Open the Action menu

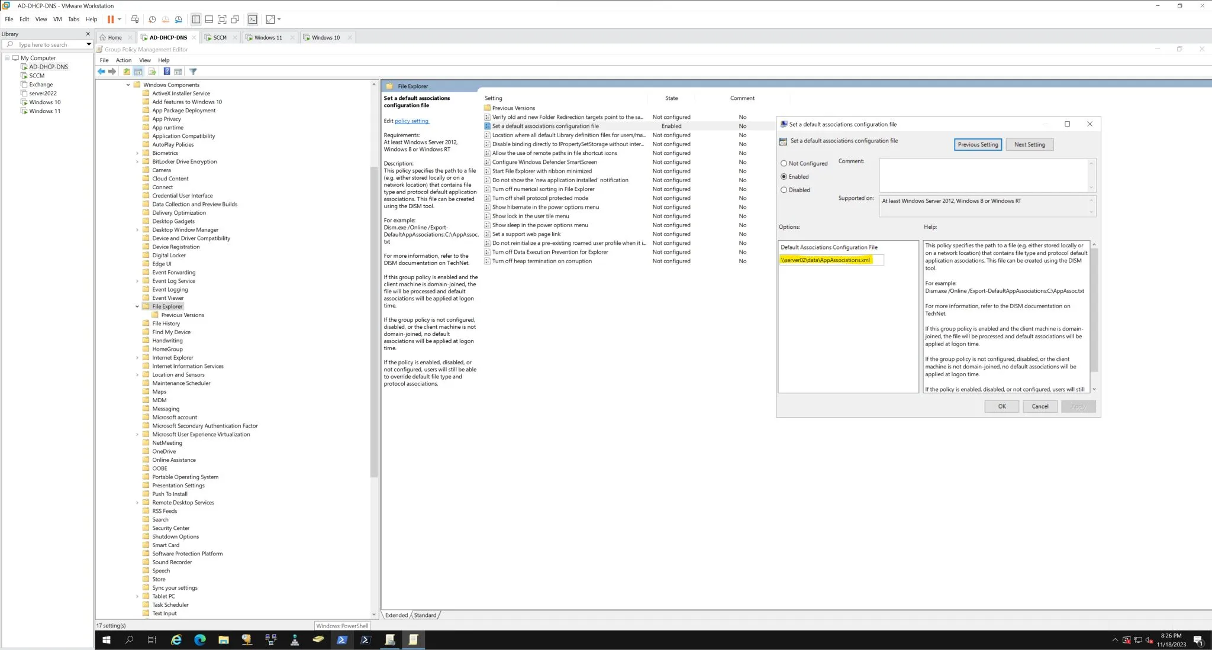click(x=124, y=60)
